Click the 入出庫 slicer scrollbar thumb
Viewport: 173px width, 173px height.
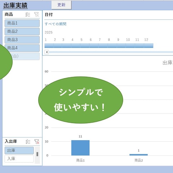coord(37,154)
